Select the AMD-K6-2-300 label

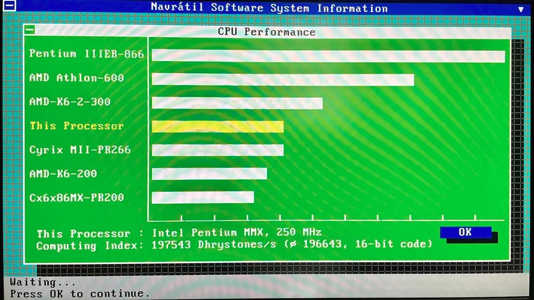coord(70,102)
